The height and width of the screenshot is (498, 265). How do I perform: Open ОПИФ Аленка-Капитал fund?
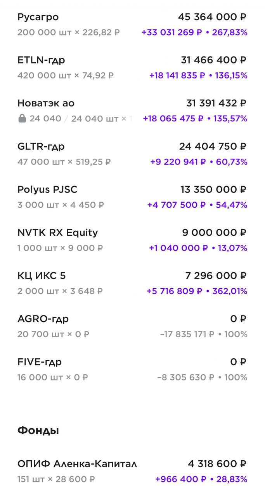click(x=77, y=464)
